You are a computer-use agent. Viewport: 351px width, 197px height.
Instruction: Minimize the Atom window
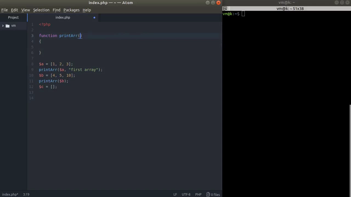point(208,3)
